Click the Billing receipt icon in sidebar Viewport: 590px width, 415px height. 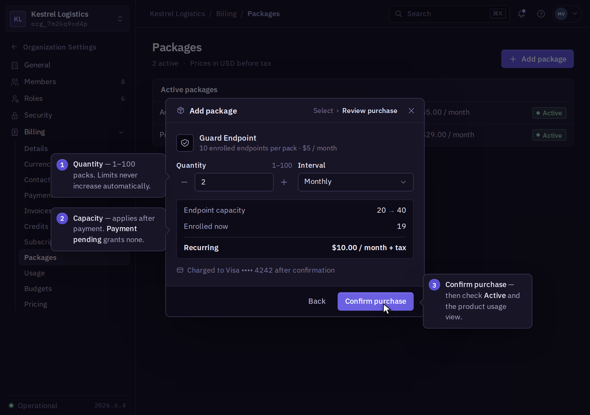15,132
